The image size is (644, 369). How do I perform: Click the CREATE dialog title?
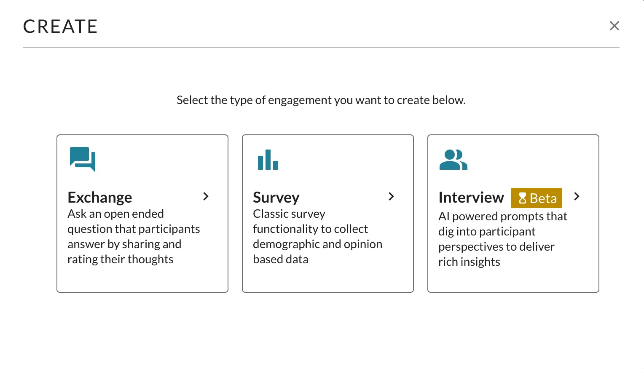point(60,27)
